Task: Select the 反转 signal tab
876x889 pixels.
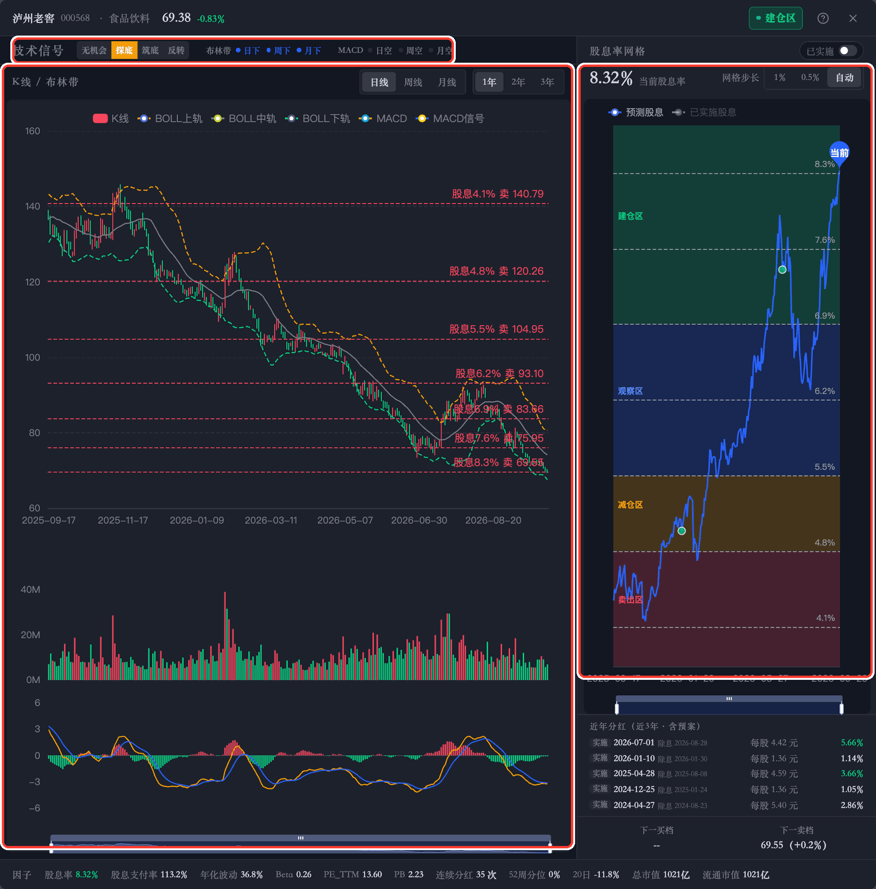Action: coord(176,50)
